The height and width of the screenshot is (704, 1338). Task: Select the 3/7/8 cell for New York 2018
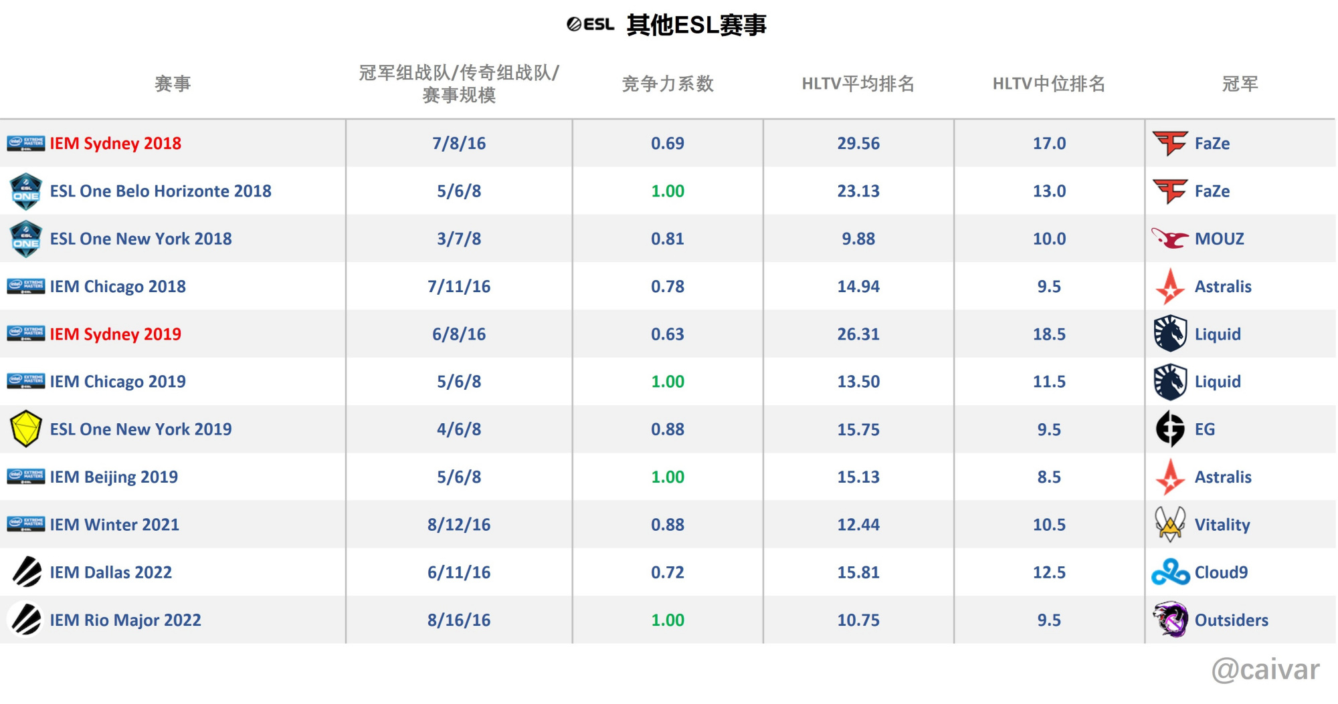459,239
